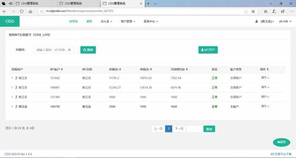Screen dimensions: 296x158
Task: Open the CDG link in the footer
Action: (x=8, y=154)
